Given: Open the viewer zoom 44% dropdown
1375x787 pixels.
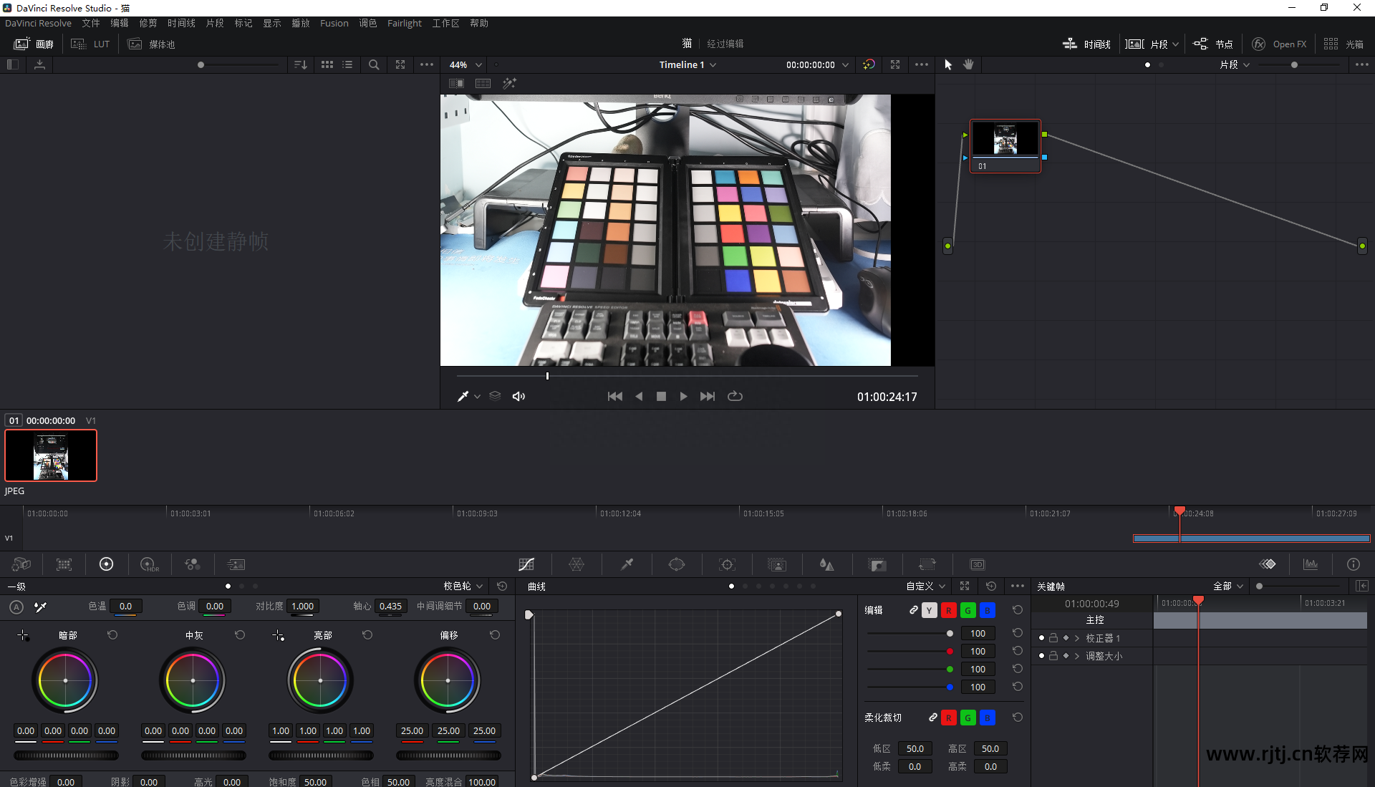Looking at the screenshot, I should (465, 64).
